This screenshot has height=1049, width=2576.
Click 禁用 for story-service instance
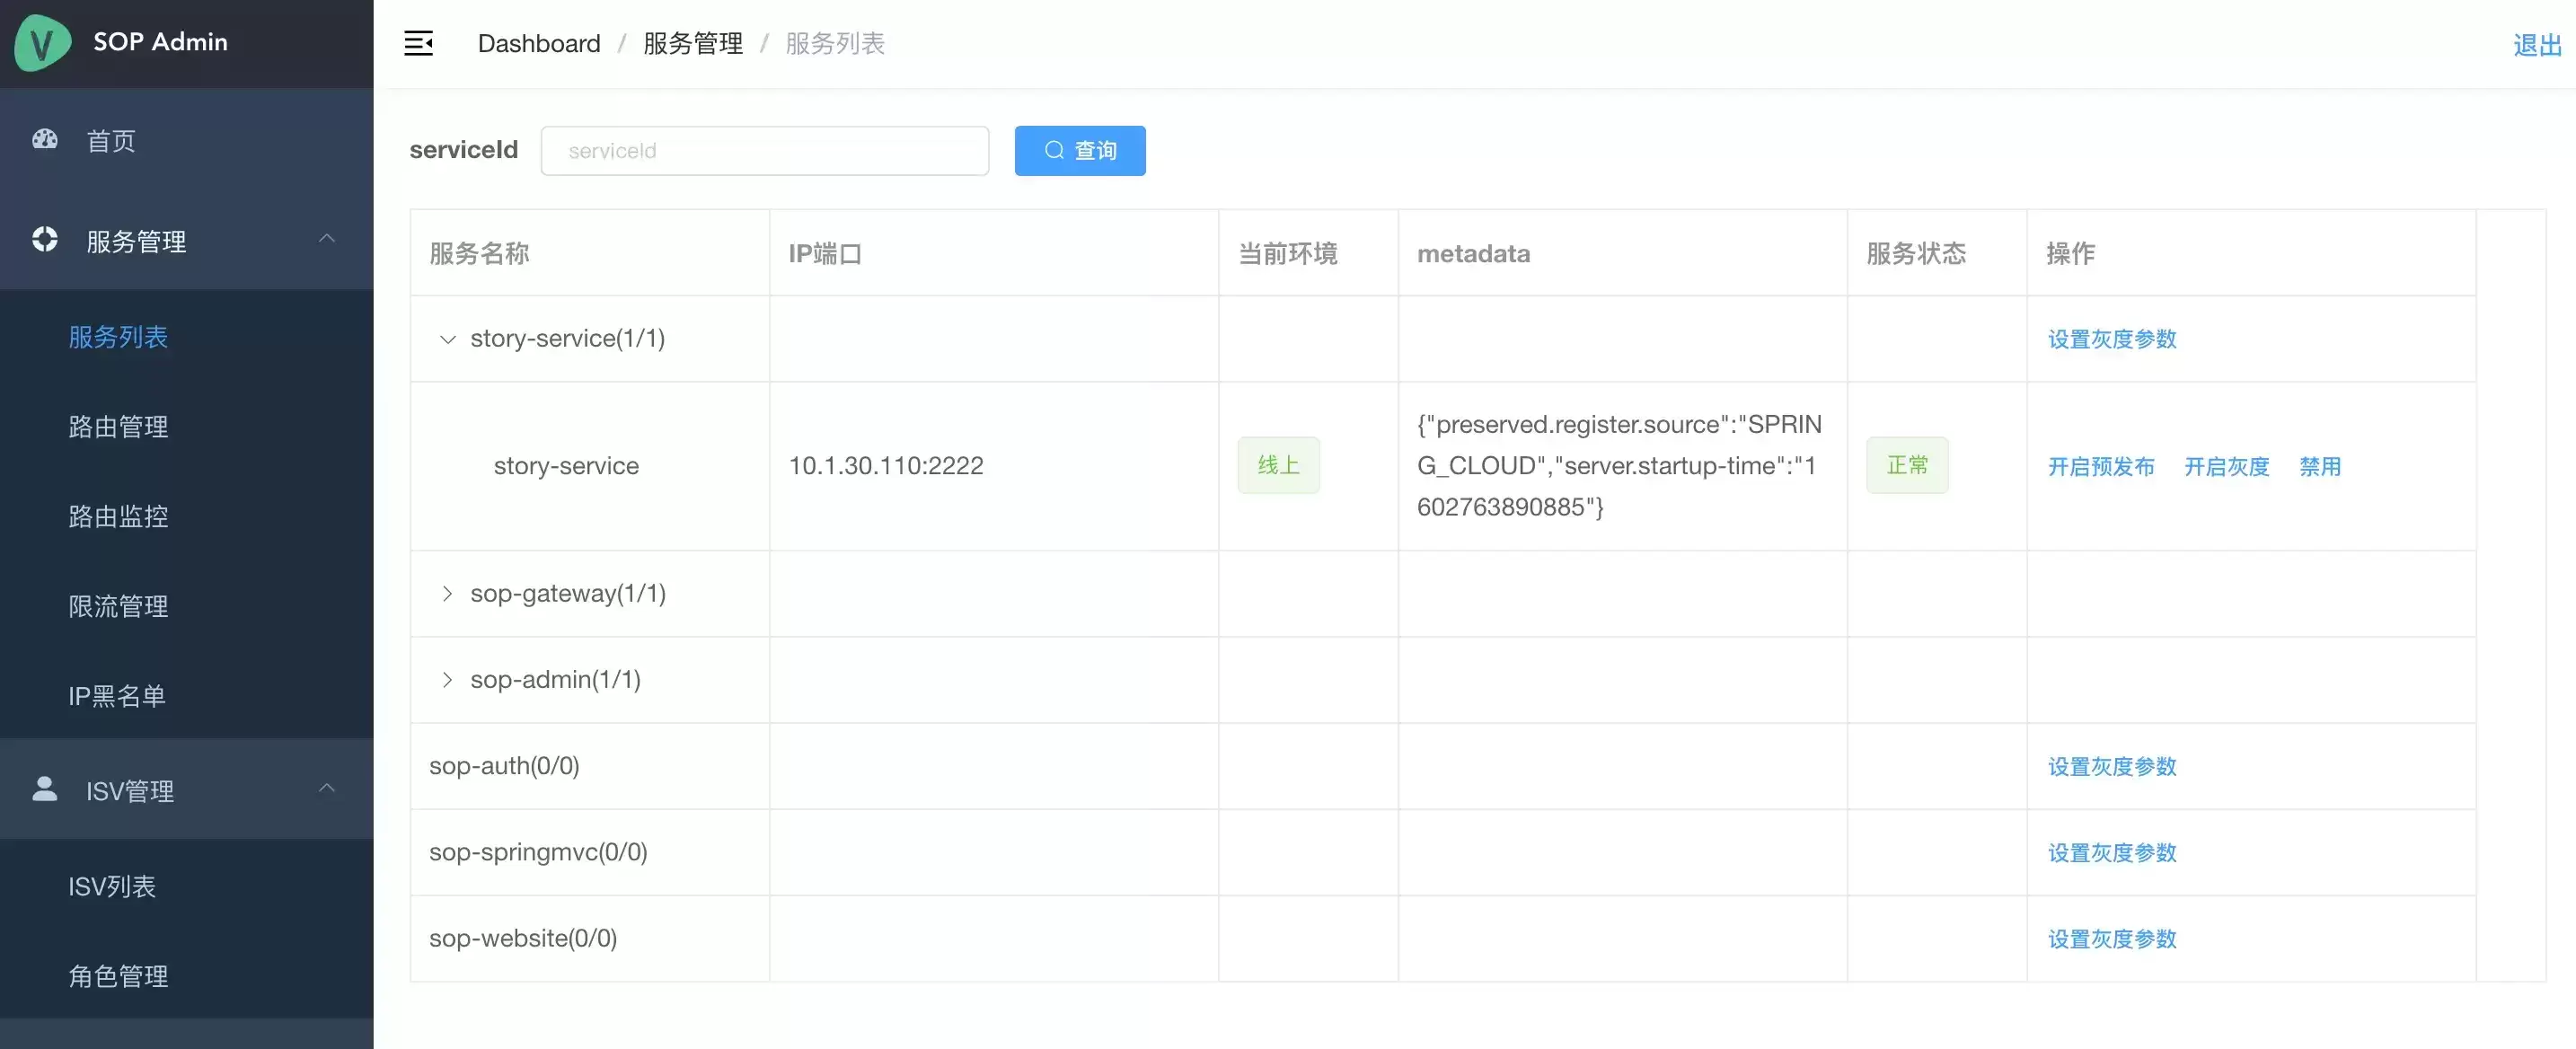[x=2320, y=466]
